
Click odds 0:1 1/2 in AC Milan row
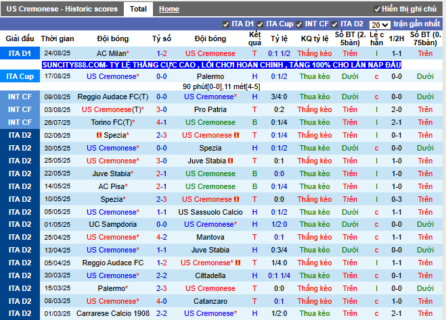click(x=279, y=53)
